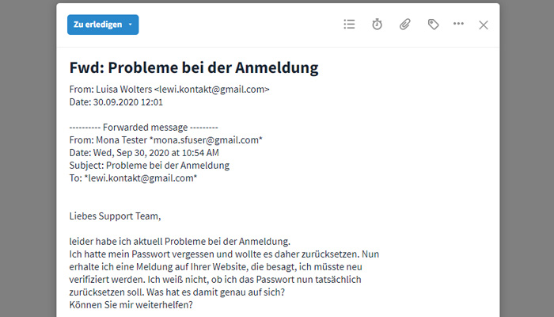Click the greeting Liebes Support Team
Viewport: 554px width, 317px height.
pyautogui.click(x=115, y=216)
